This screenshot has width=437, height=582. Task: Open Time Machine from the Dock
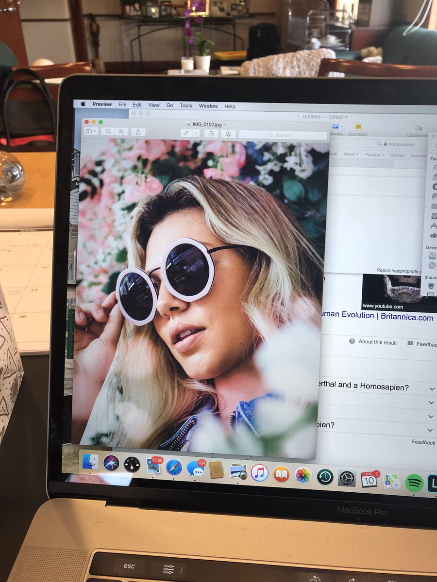point(325,477)
